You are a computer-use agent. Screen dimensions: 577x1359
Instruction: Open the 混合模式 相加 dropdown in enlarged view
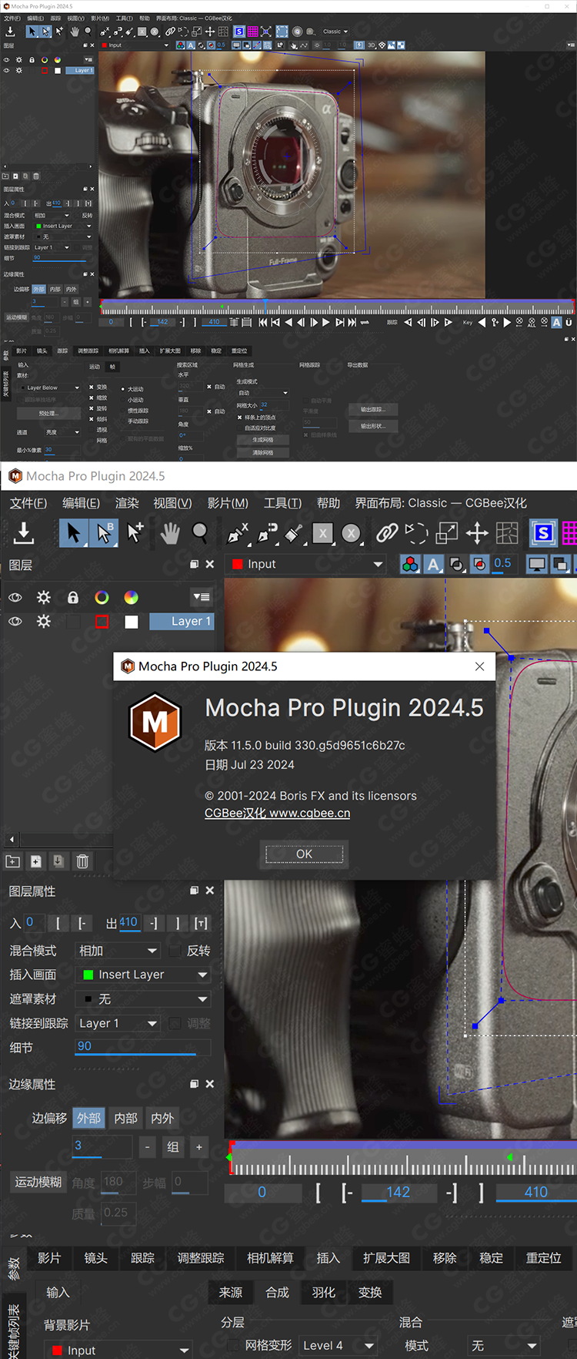[118, 951]
